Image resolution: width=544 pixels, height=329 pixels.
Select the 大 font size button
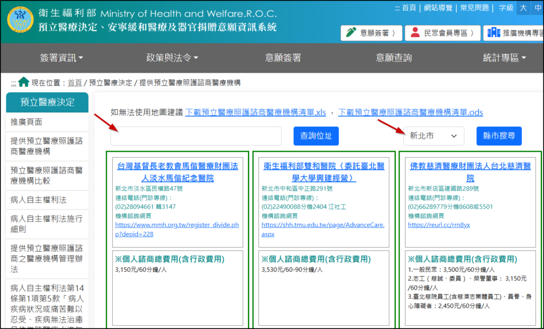[523, 8]
